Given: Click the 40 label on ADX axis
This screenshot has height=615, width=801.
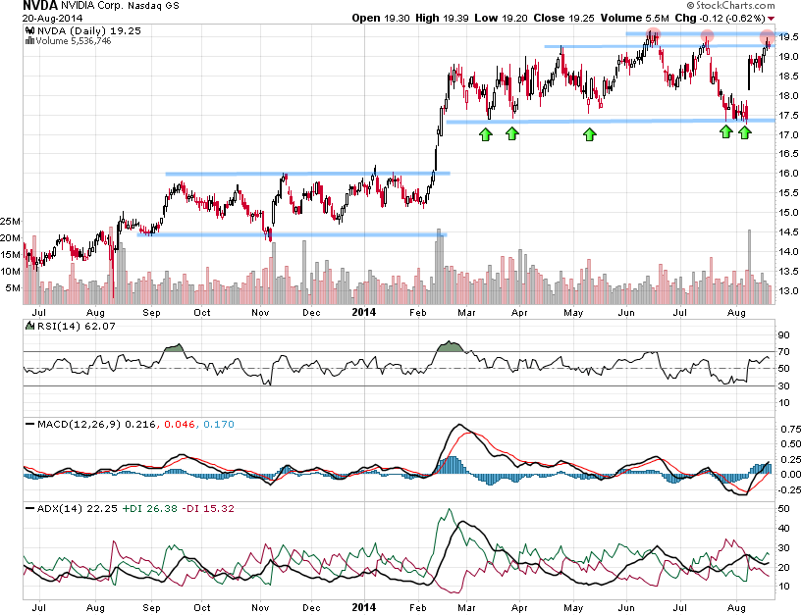Looking at the screenshot, I should (783, 529).
